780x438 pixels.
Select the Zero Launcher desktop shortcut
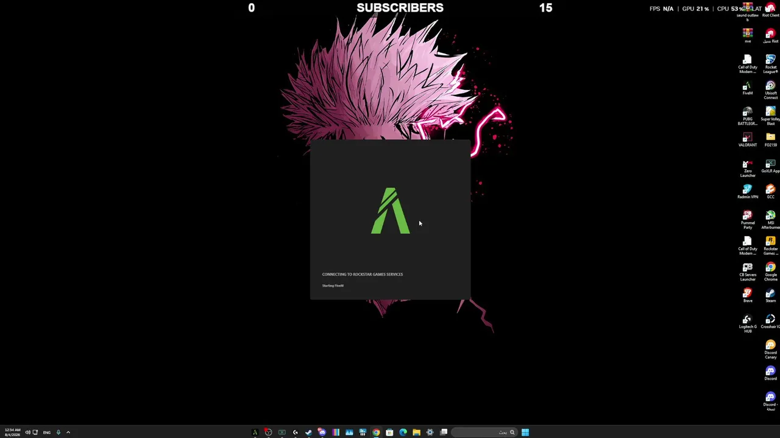748,169
